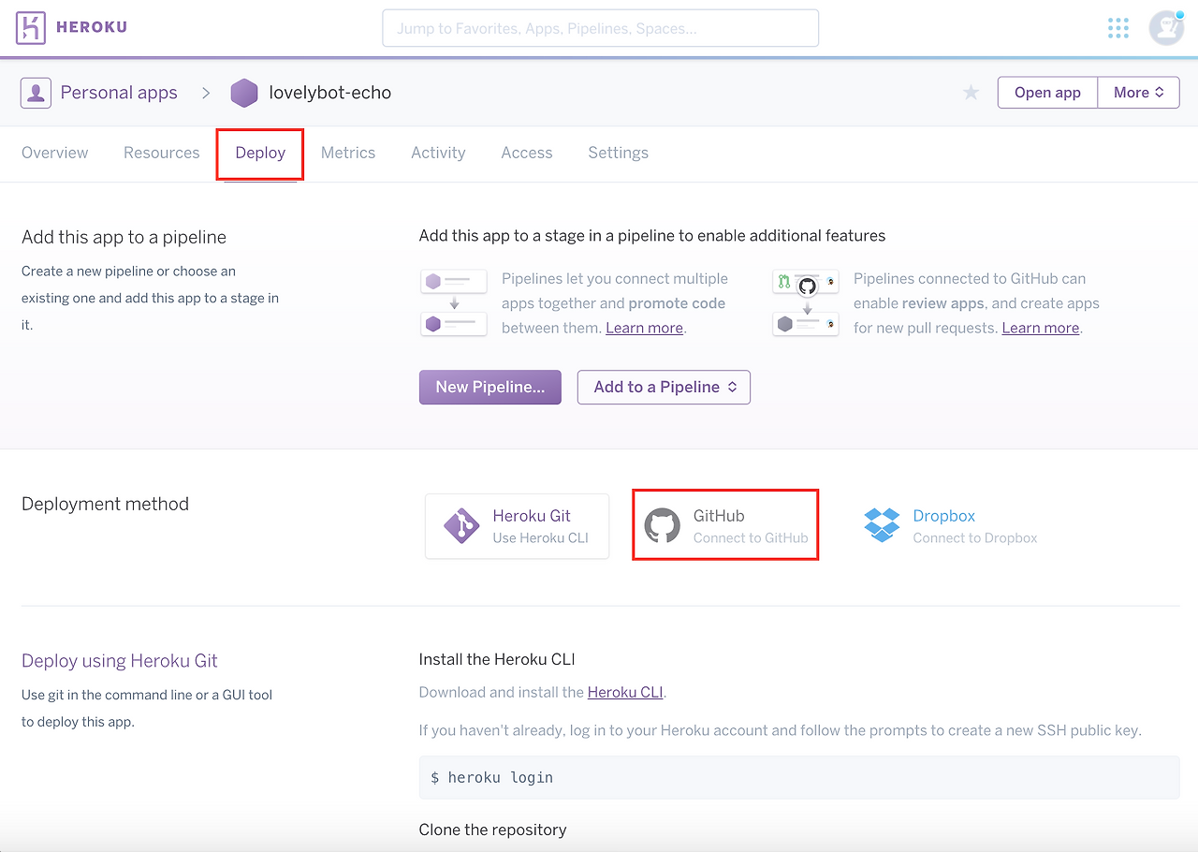Click the Dropbox logo icon
This screenshot has width=1198, height=852.
click(882, 525)
